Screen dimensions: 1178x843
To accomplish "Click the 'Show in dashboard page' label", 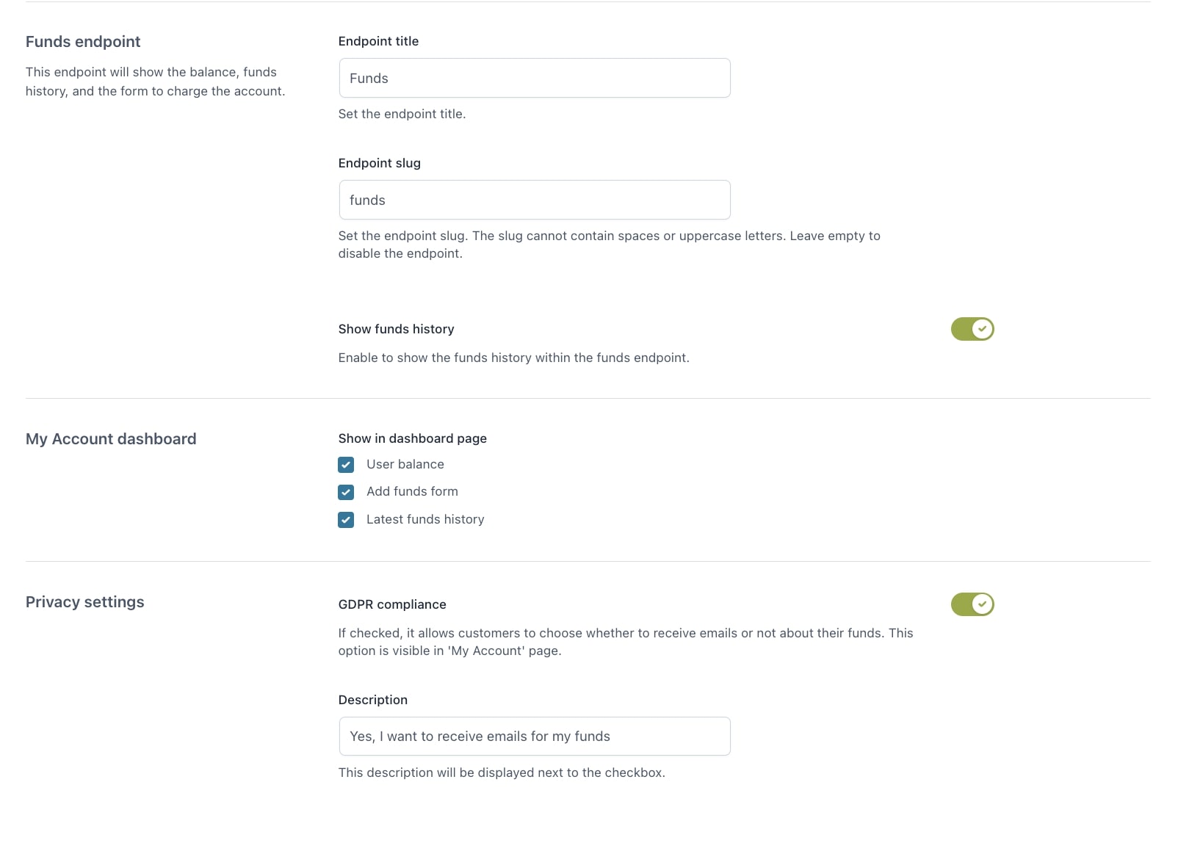I will coord(412,438).
